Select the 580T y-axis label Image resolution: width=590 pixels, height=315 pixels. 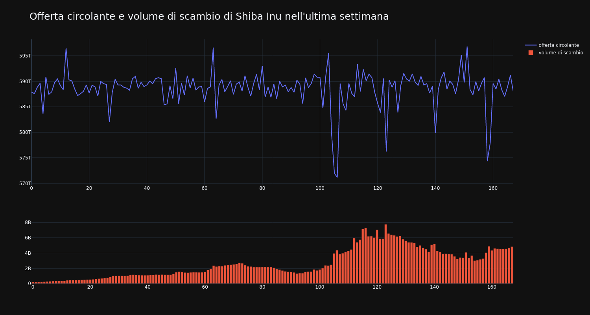point(25,132)
